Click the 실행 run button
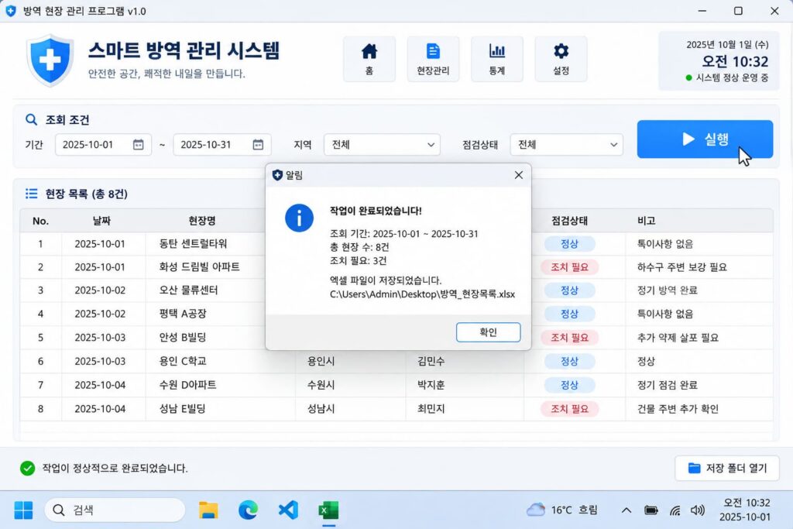The width and height of the screenshot is (793, 529). [x=705, y=139]
